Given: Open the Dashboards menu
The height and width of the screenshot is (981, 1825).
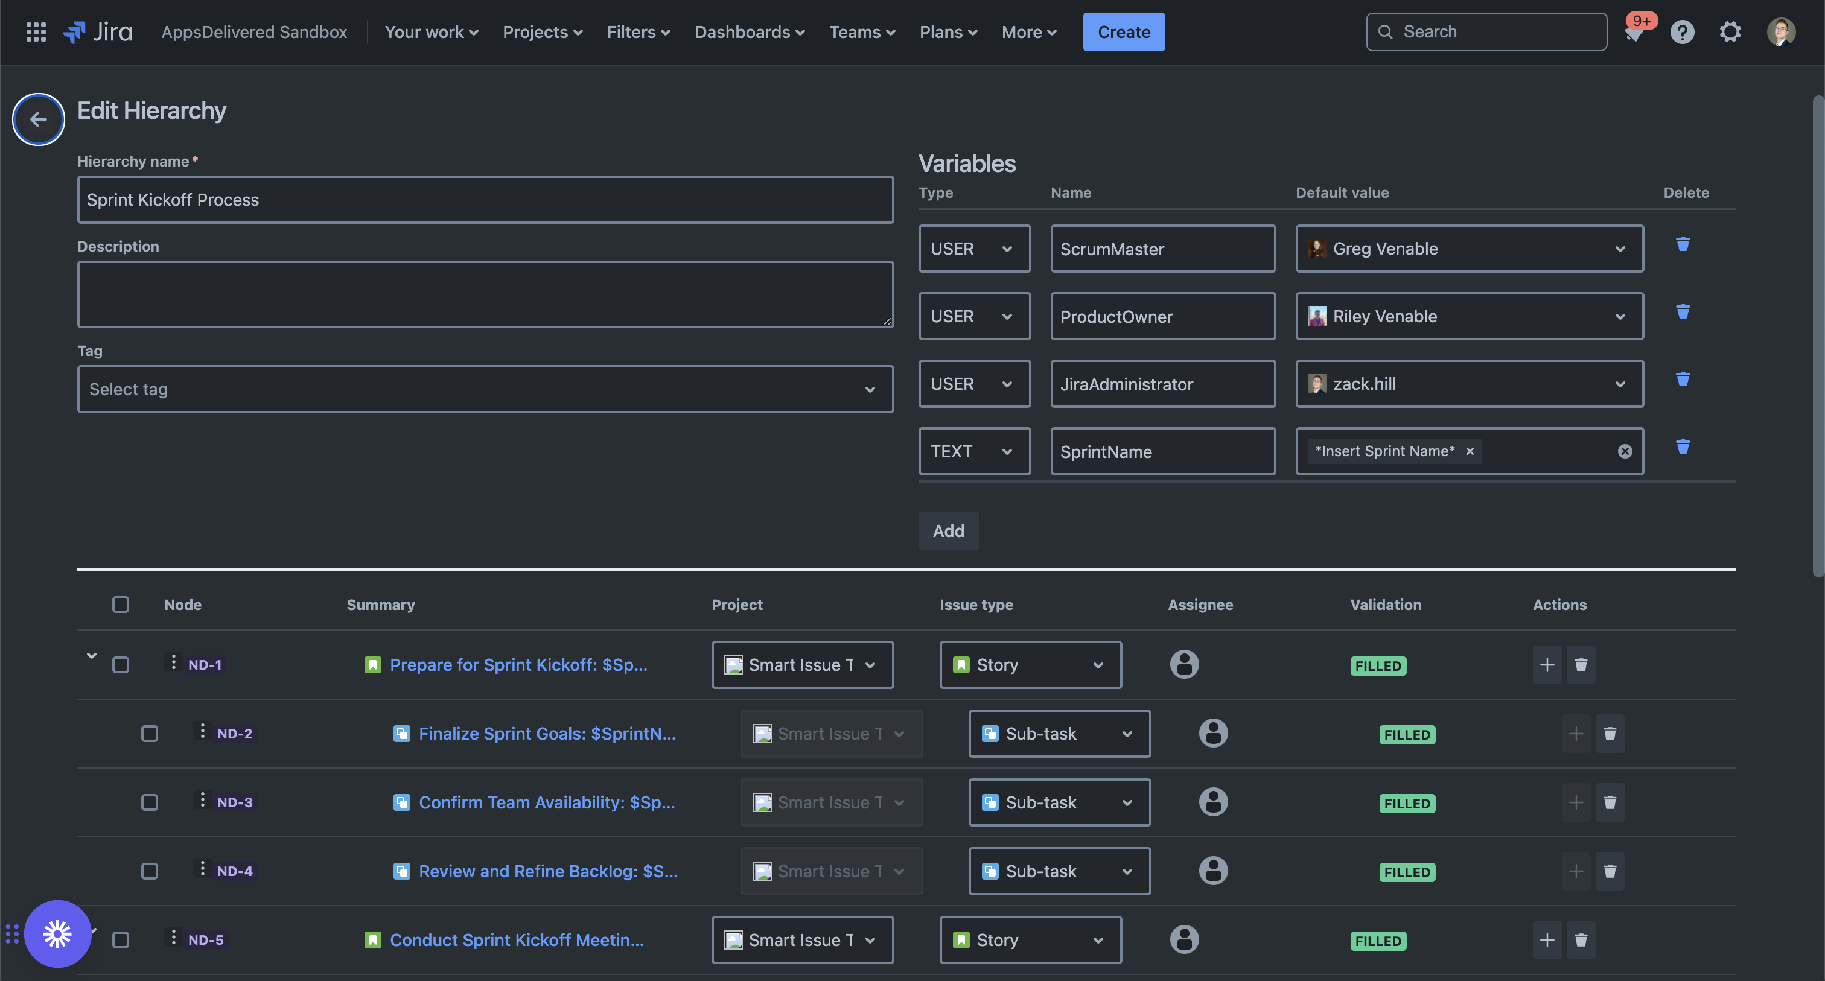Looking at the screenshot, I should coord(749,32).
